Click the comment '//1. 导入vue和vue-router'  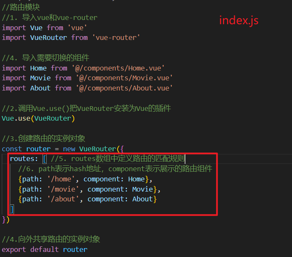coord(50,18)
